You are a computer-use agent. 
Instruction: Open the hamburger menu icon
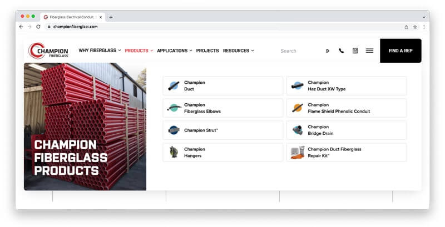369,51
